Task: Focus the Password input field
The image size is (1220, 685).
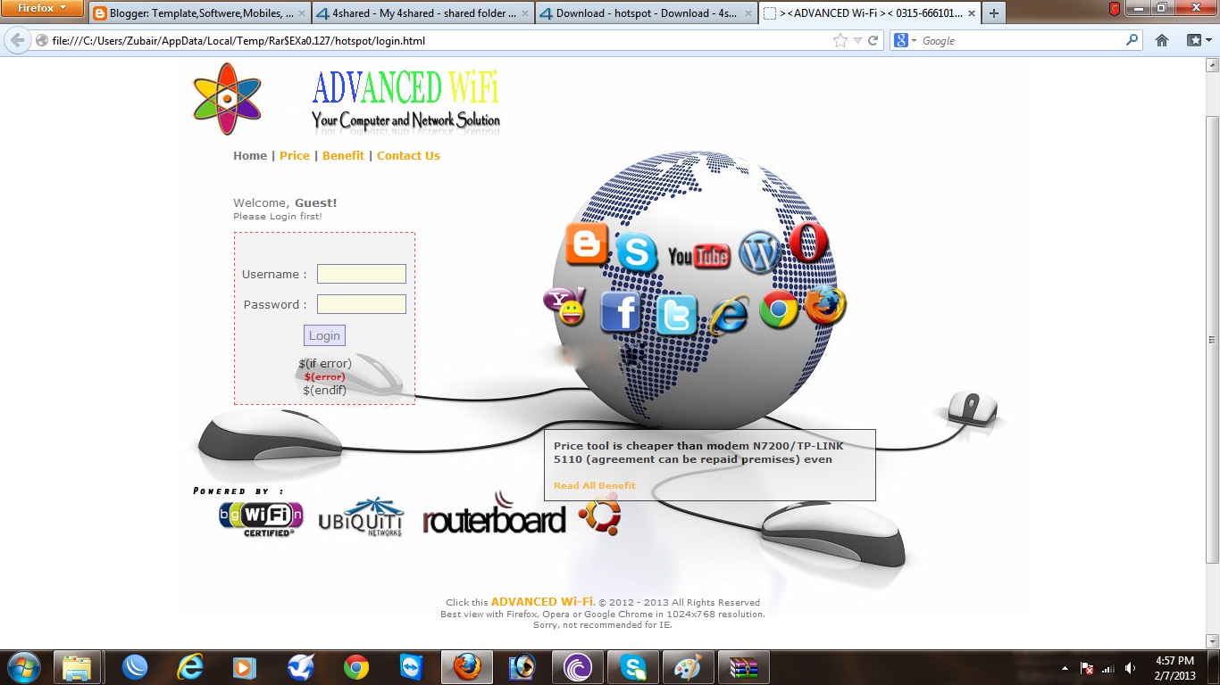Action: [362, 304]
